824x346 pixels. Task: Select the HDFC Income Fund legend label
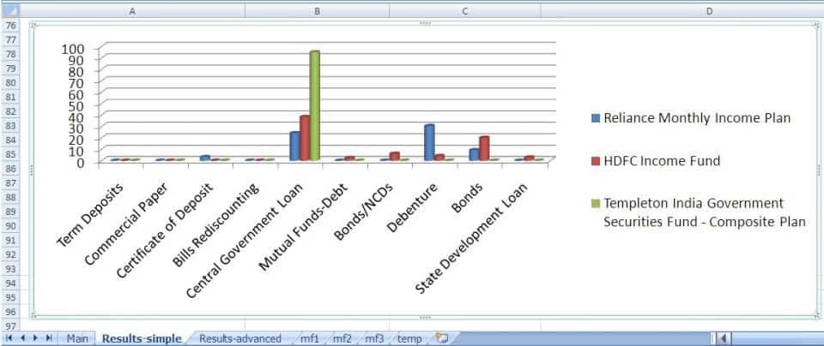[662, 161]
